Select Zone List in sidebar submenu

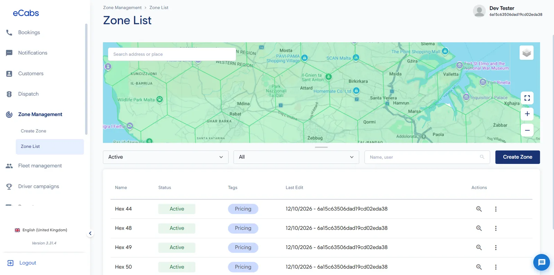tap(50, 147)
